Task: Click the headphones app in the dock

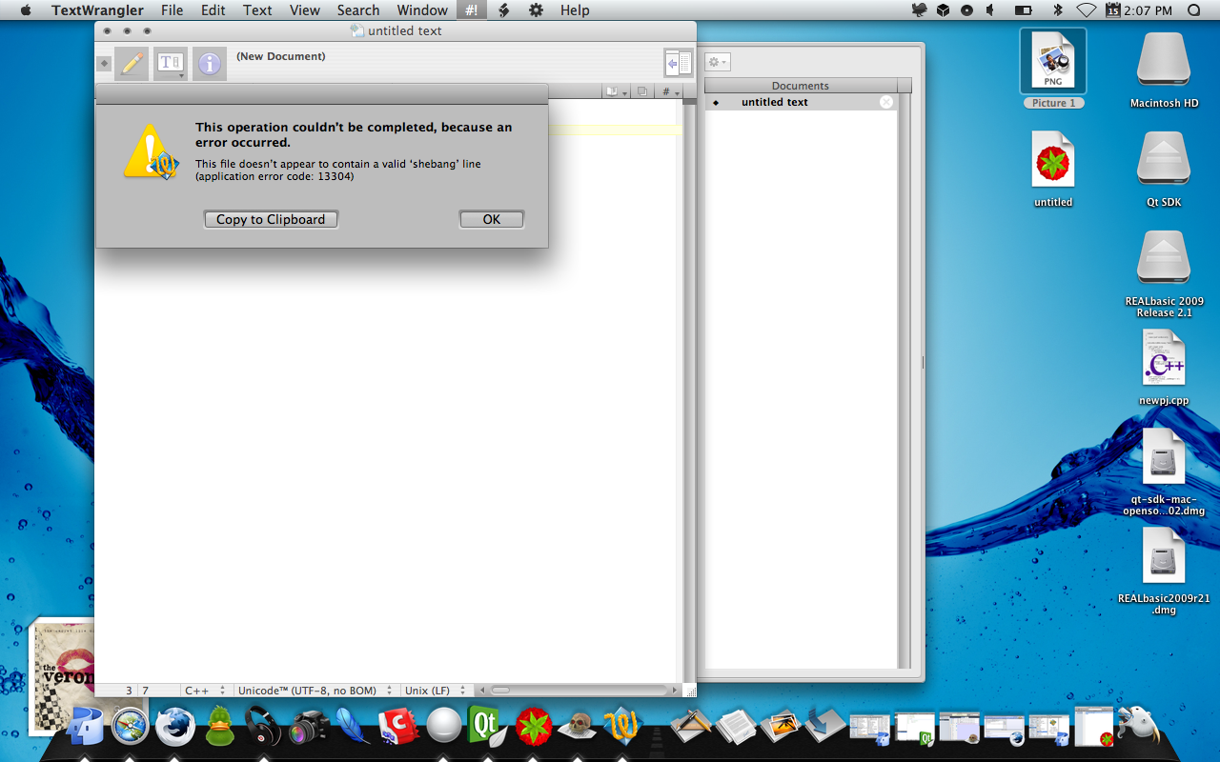Action: 264,728
